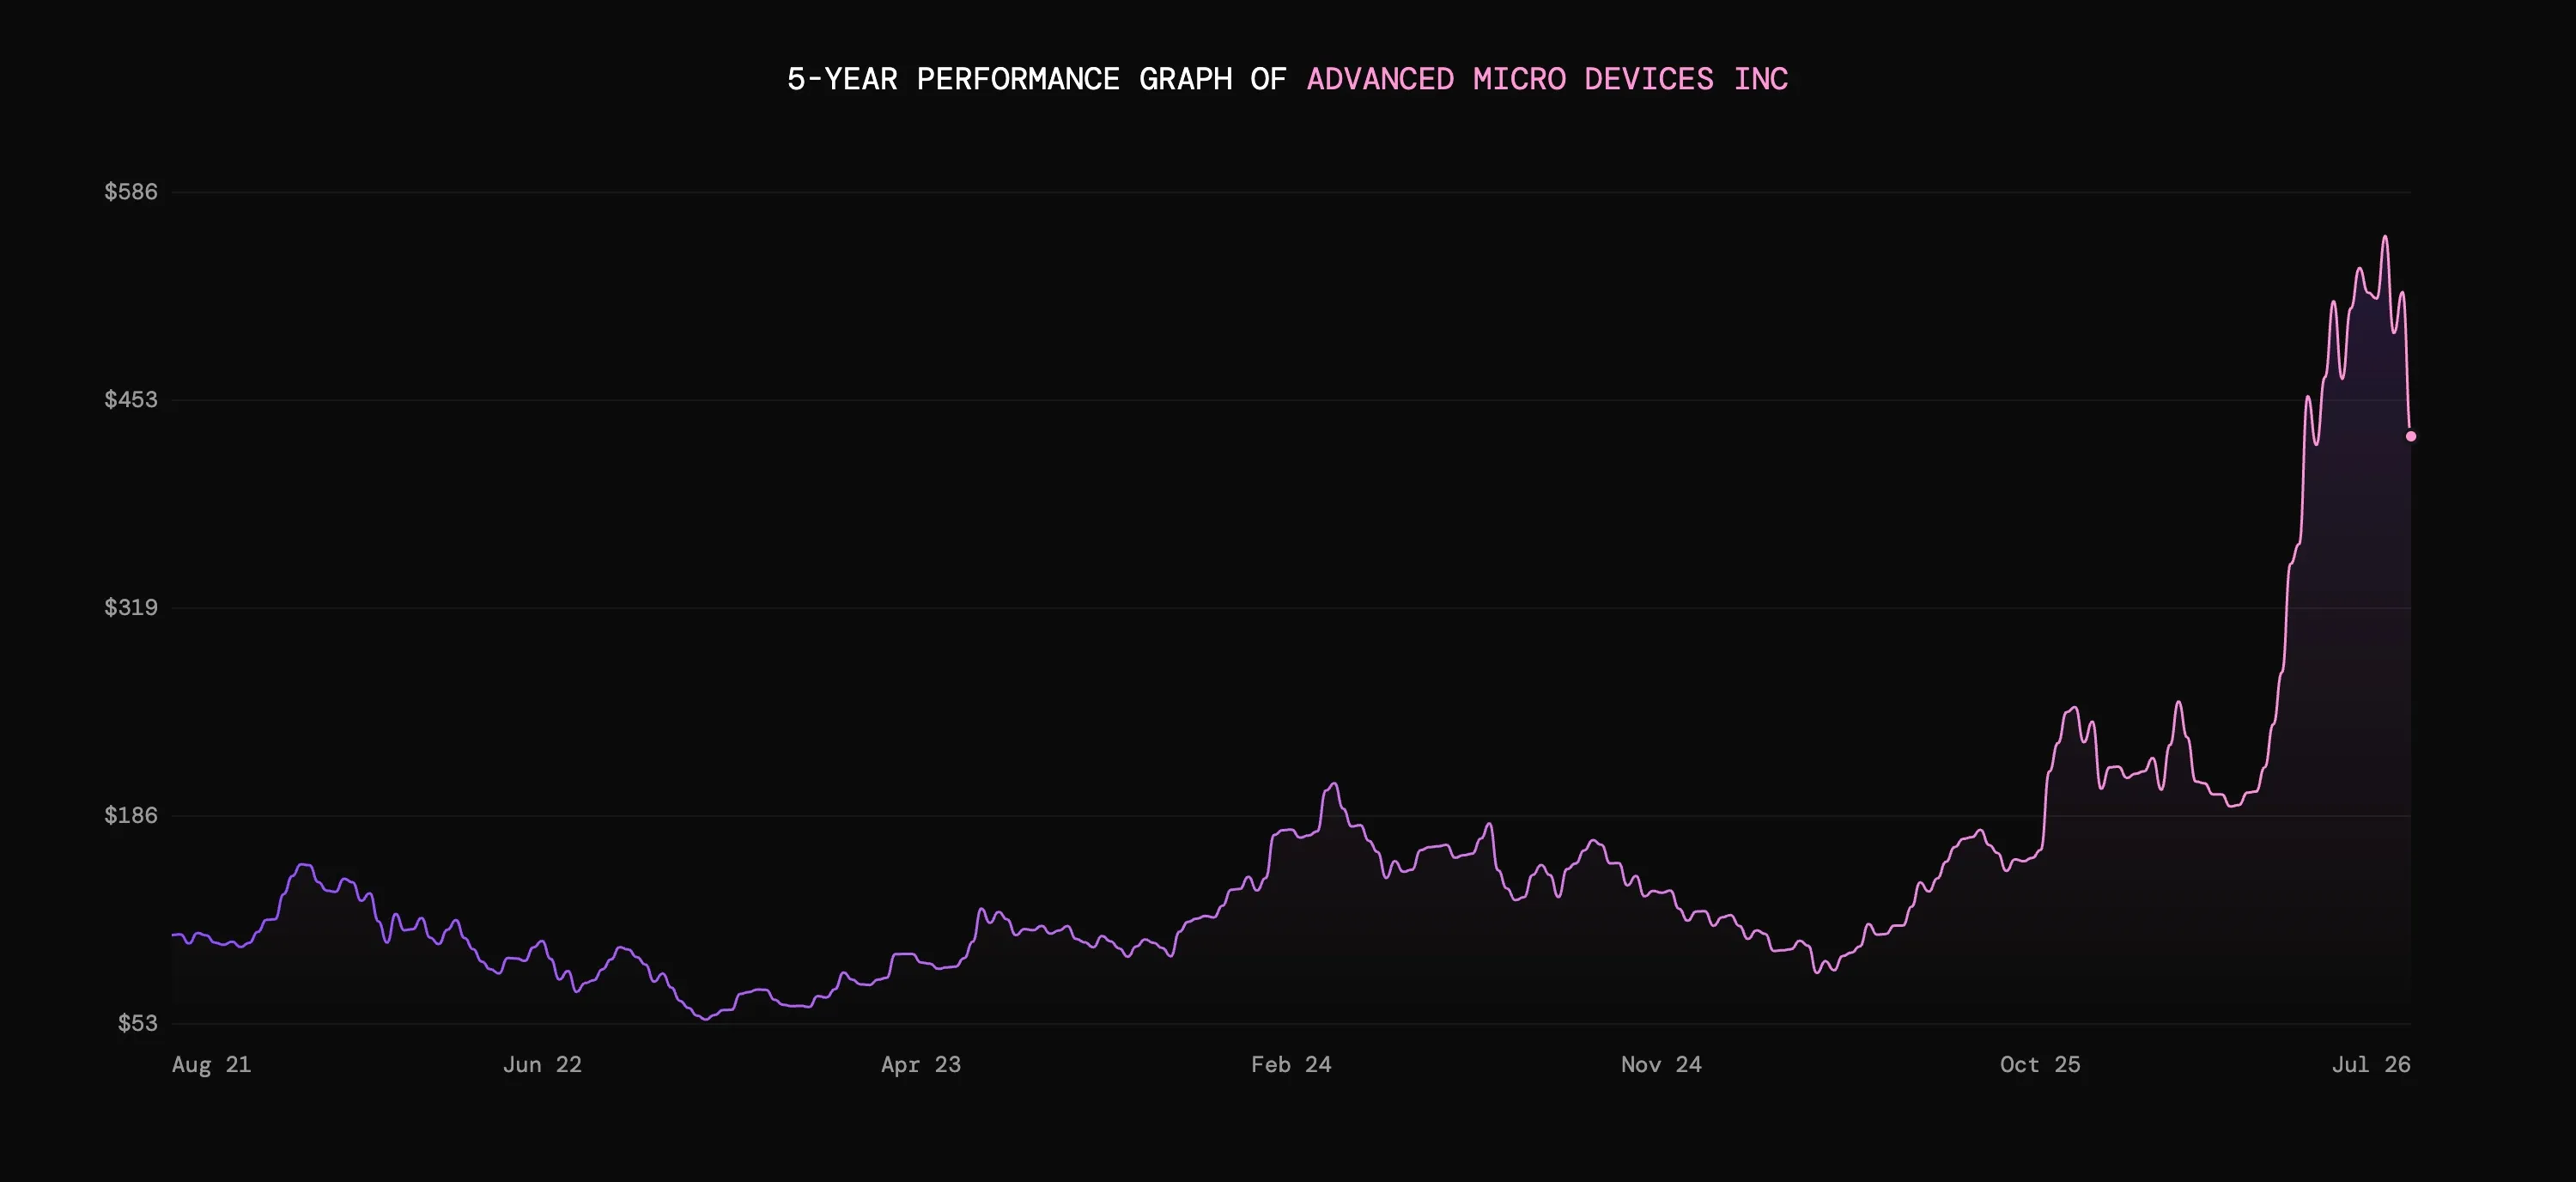Click the $586 y-axis label

coord(131,191)
